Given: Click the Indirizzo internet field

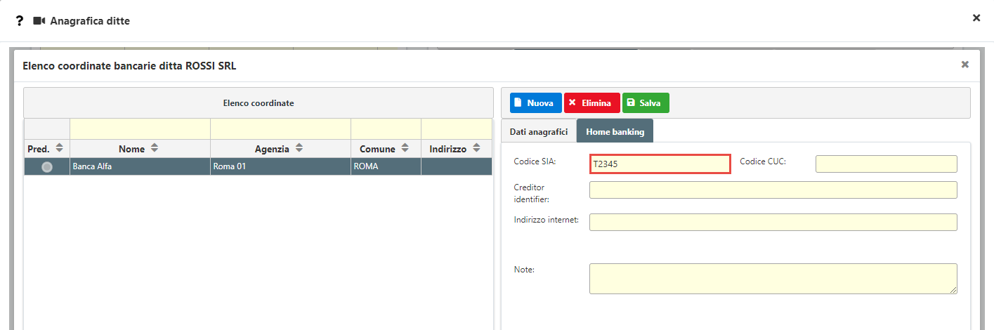Looking at the screenshot, I should 773,222.
